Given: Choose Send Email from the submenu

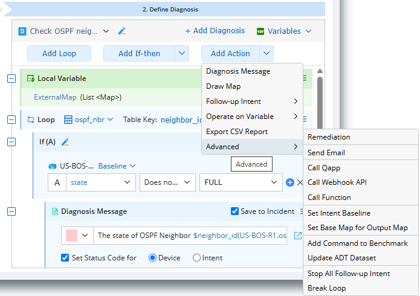Looking at the screenshot, I should pos(326,152).
